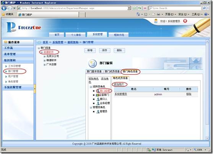The width and height of the screenshot is (213, 154).
Task: Click the IE back navigation button
Action: click(4, 8)
